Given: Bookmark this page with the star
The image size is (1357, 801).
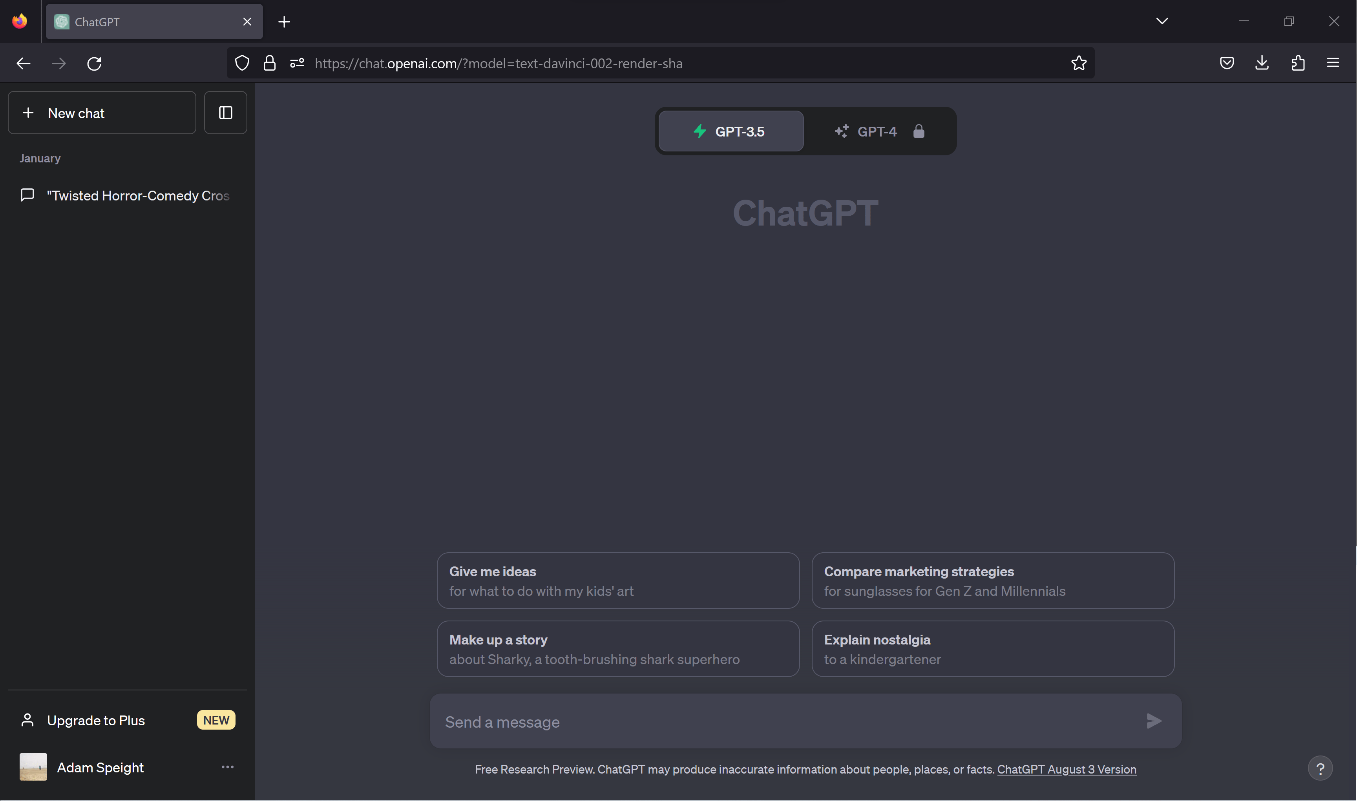Looking at the screenshot, I should [1079, 63].
